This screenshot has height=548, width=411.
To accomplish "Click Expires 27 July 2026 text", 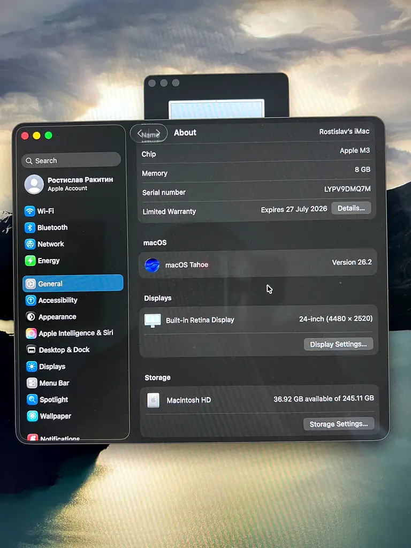I will coord(294,209).
